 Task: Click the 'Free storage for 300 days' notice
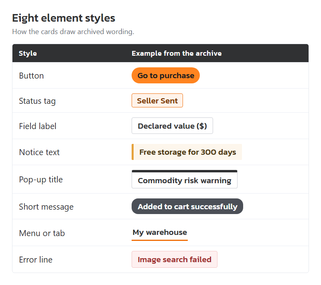click(187, 152)
